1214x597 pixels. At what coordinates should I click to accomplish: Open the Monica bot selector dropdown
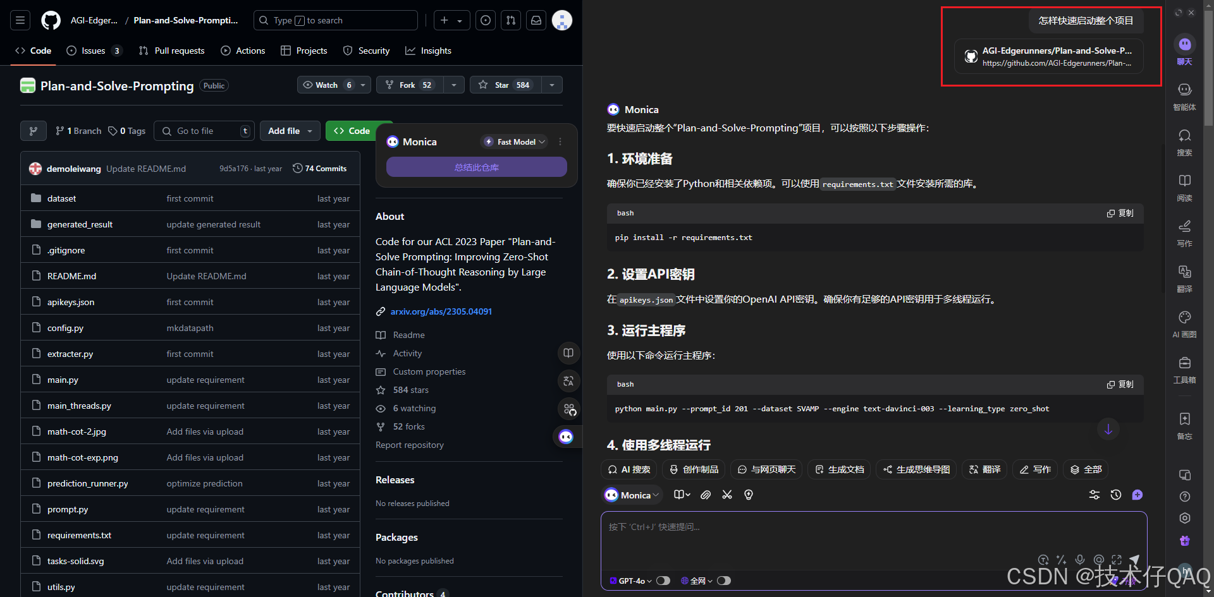tap(632, 495)
